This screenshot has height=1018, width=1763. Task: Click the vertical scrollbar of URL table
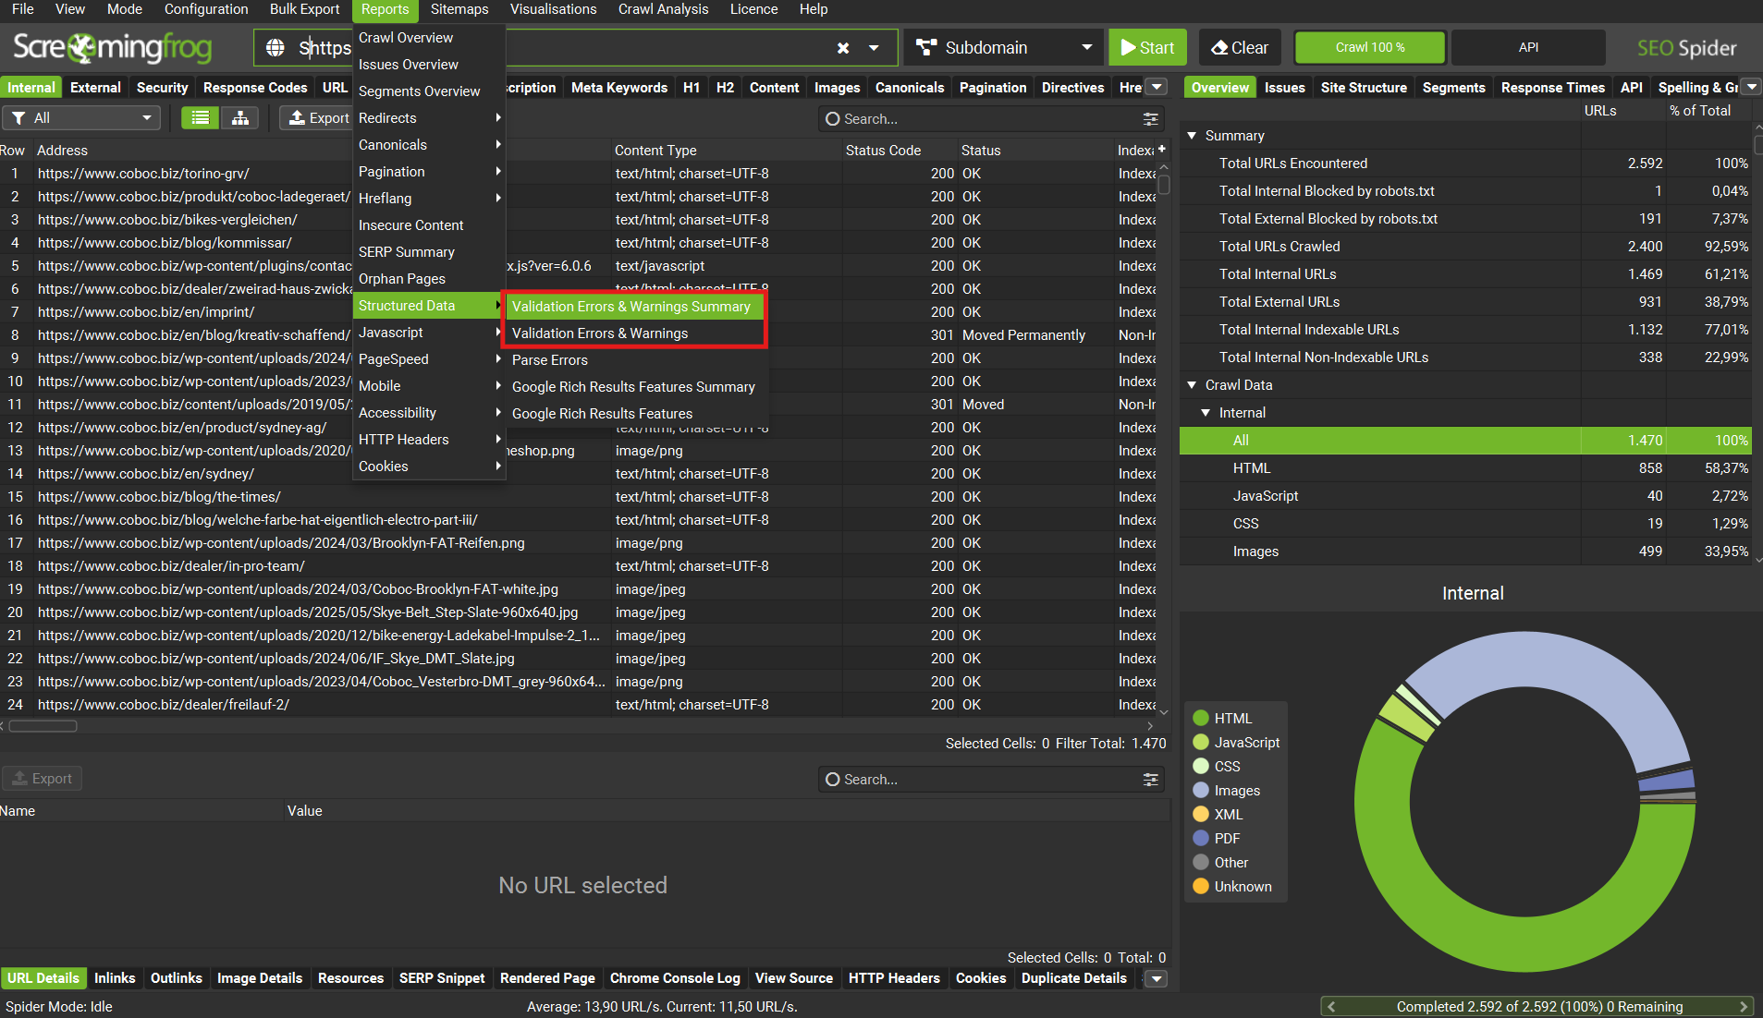tap(1164, 185)
